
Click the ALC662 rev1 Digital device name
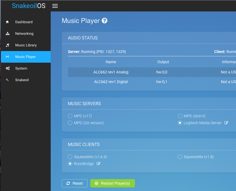pyautogui.click(x=111, y=82)
